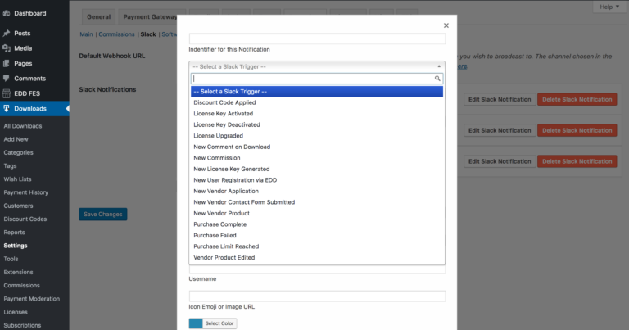Choose the '-- Select a Slack Trigger --' option

click(317, 92)
